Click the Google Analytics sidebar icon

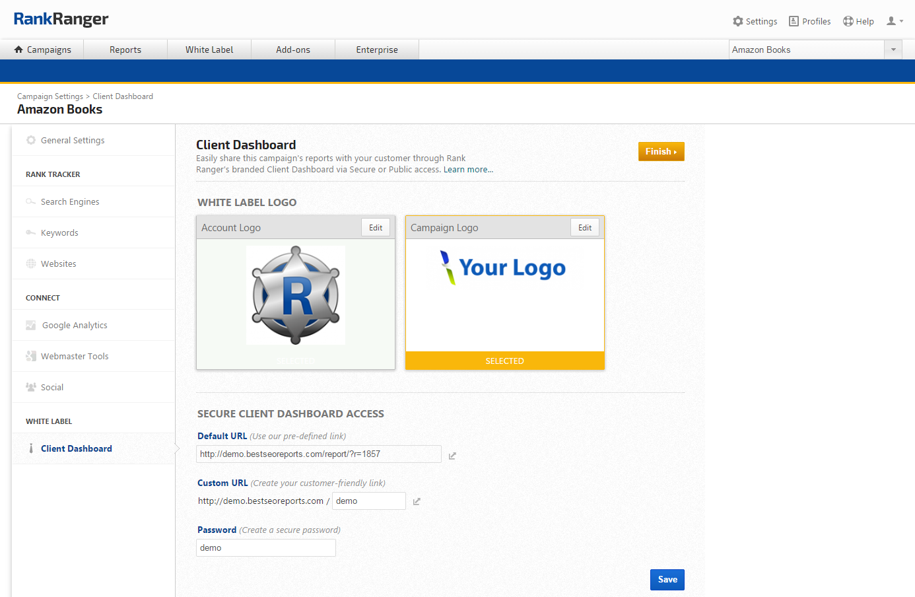coord(31,325)
